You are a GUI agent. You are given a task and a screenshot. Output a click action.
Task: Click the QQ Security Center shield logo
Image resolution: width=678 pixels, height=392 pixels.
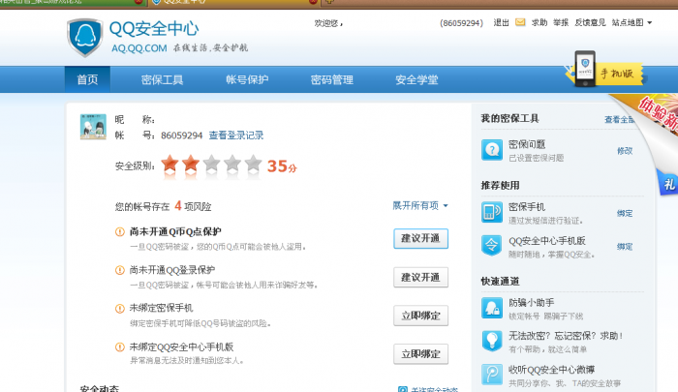tap(85, 37)
